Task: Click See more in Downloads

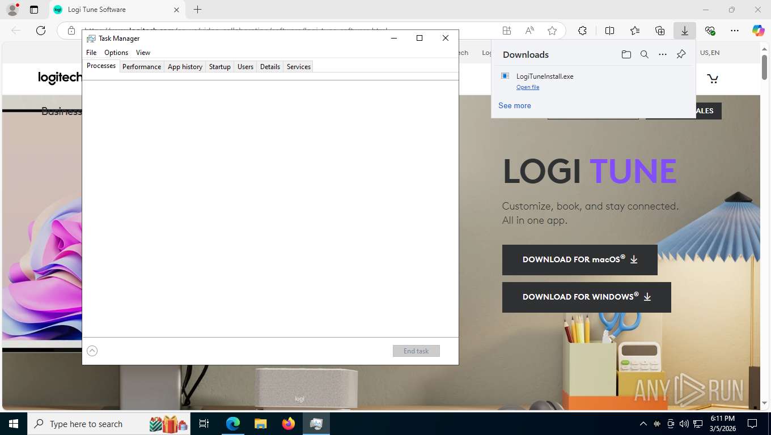Action: pos(515,106)
